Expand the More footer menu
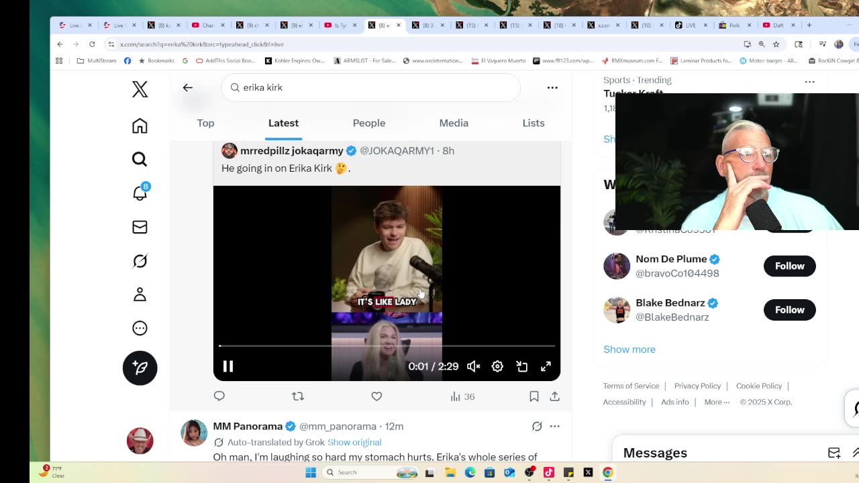Viewport: 859px width, 483px height. pos(717,402)
